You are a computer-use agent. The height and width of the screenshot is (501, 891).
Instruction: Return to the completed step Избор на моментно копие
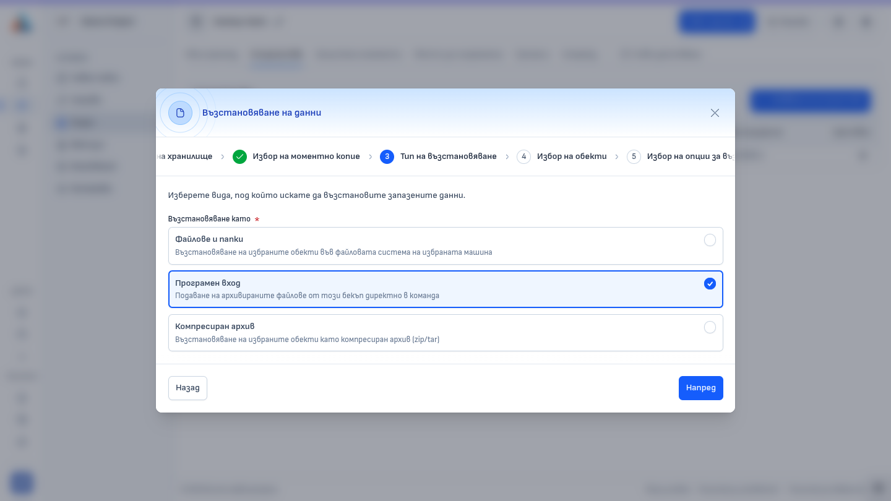(296, 156)
